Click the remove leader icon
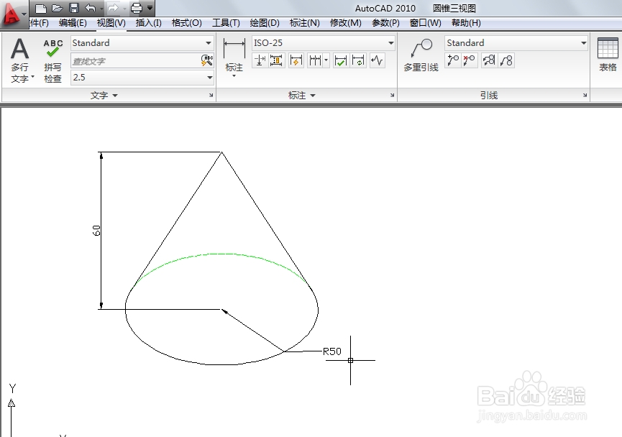 (469, 60)
